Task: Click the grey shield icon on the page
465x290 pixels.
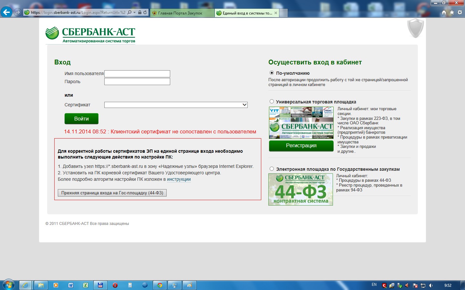Action: coord(415,28)
